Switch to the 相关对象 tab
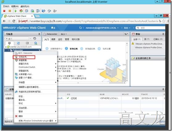172x131 pixels. 76,39
